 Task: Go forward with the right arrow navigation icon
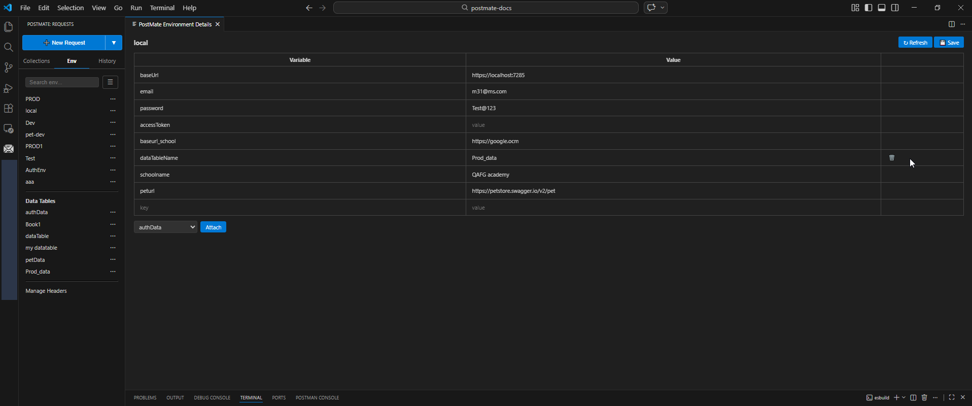323,8
